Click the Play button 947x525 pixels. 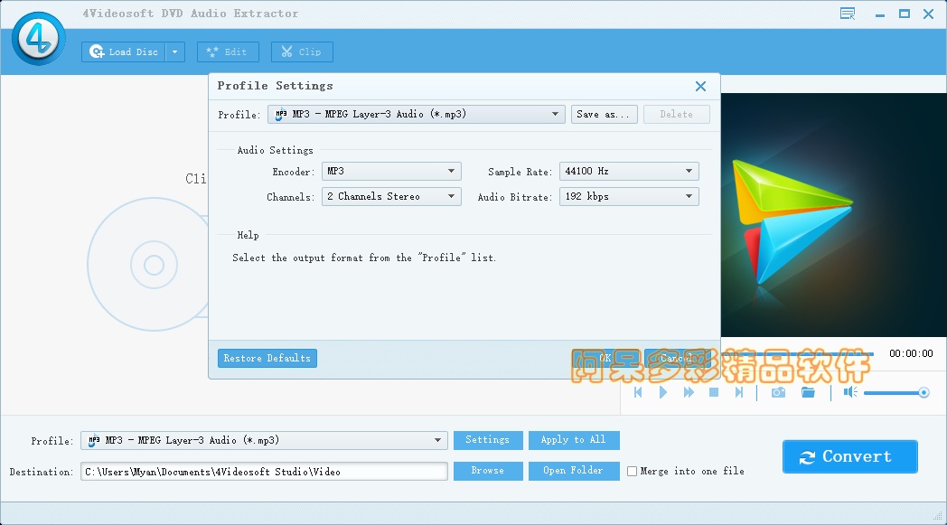click(x=663, y=393)
